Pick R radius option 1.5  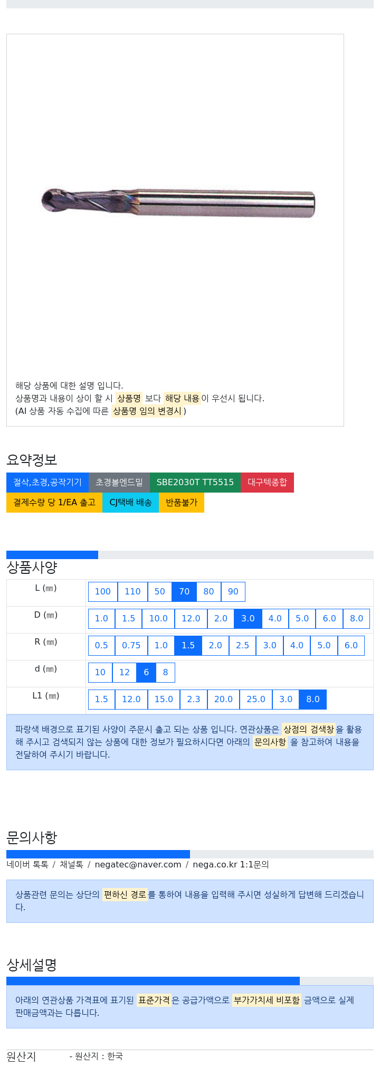pyautogui.click(x=188, y=646)
